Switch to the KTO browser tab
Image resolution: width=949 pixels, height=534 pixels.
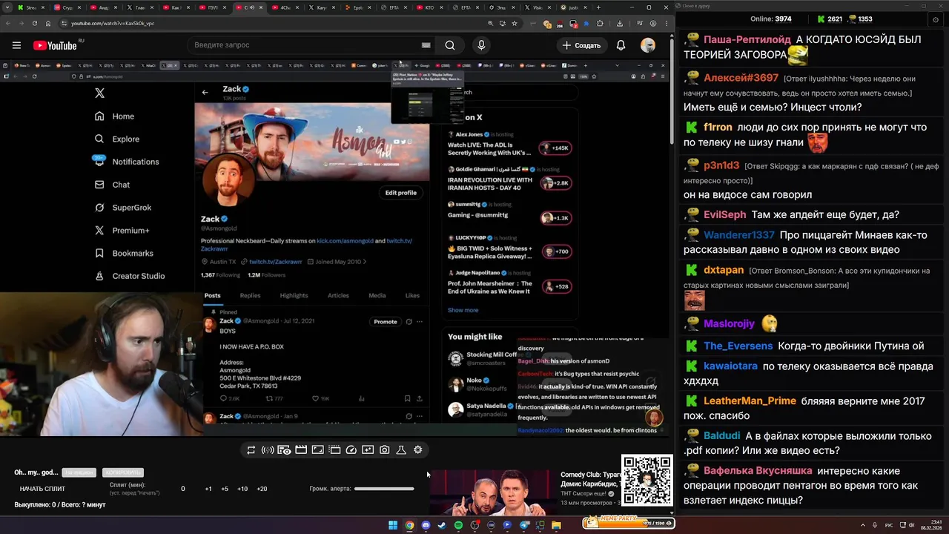(x=430, y=7)
